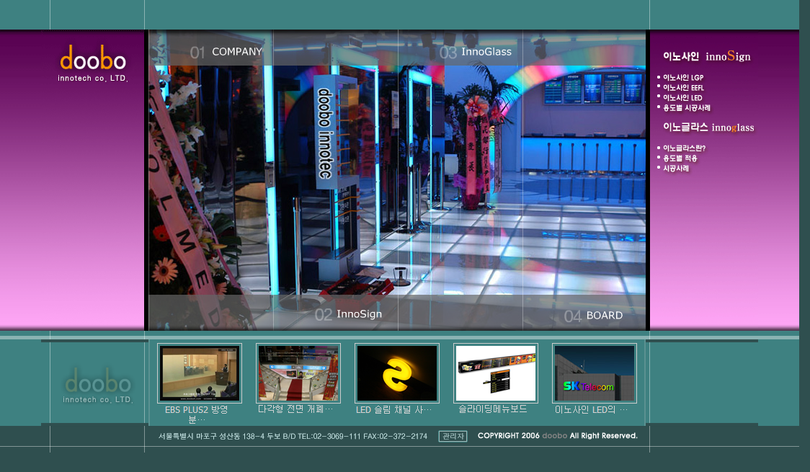
Task: Click the 슬라이딩메뉴보드 caption text
Action: tap(493, 409)
